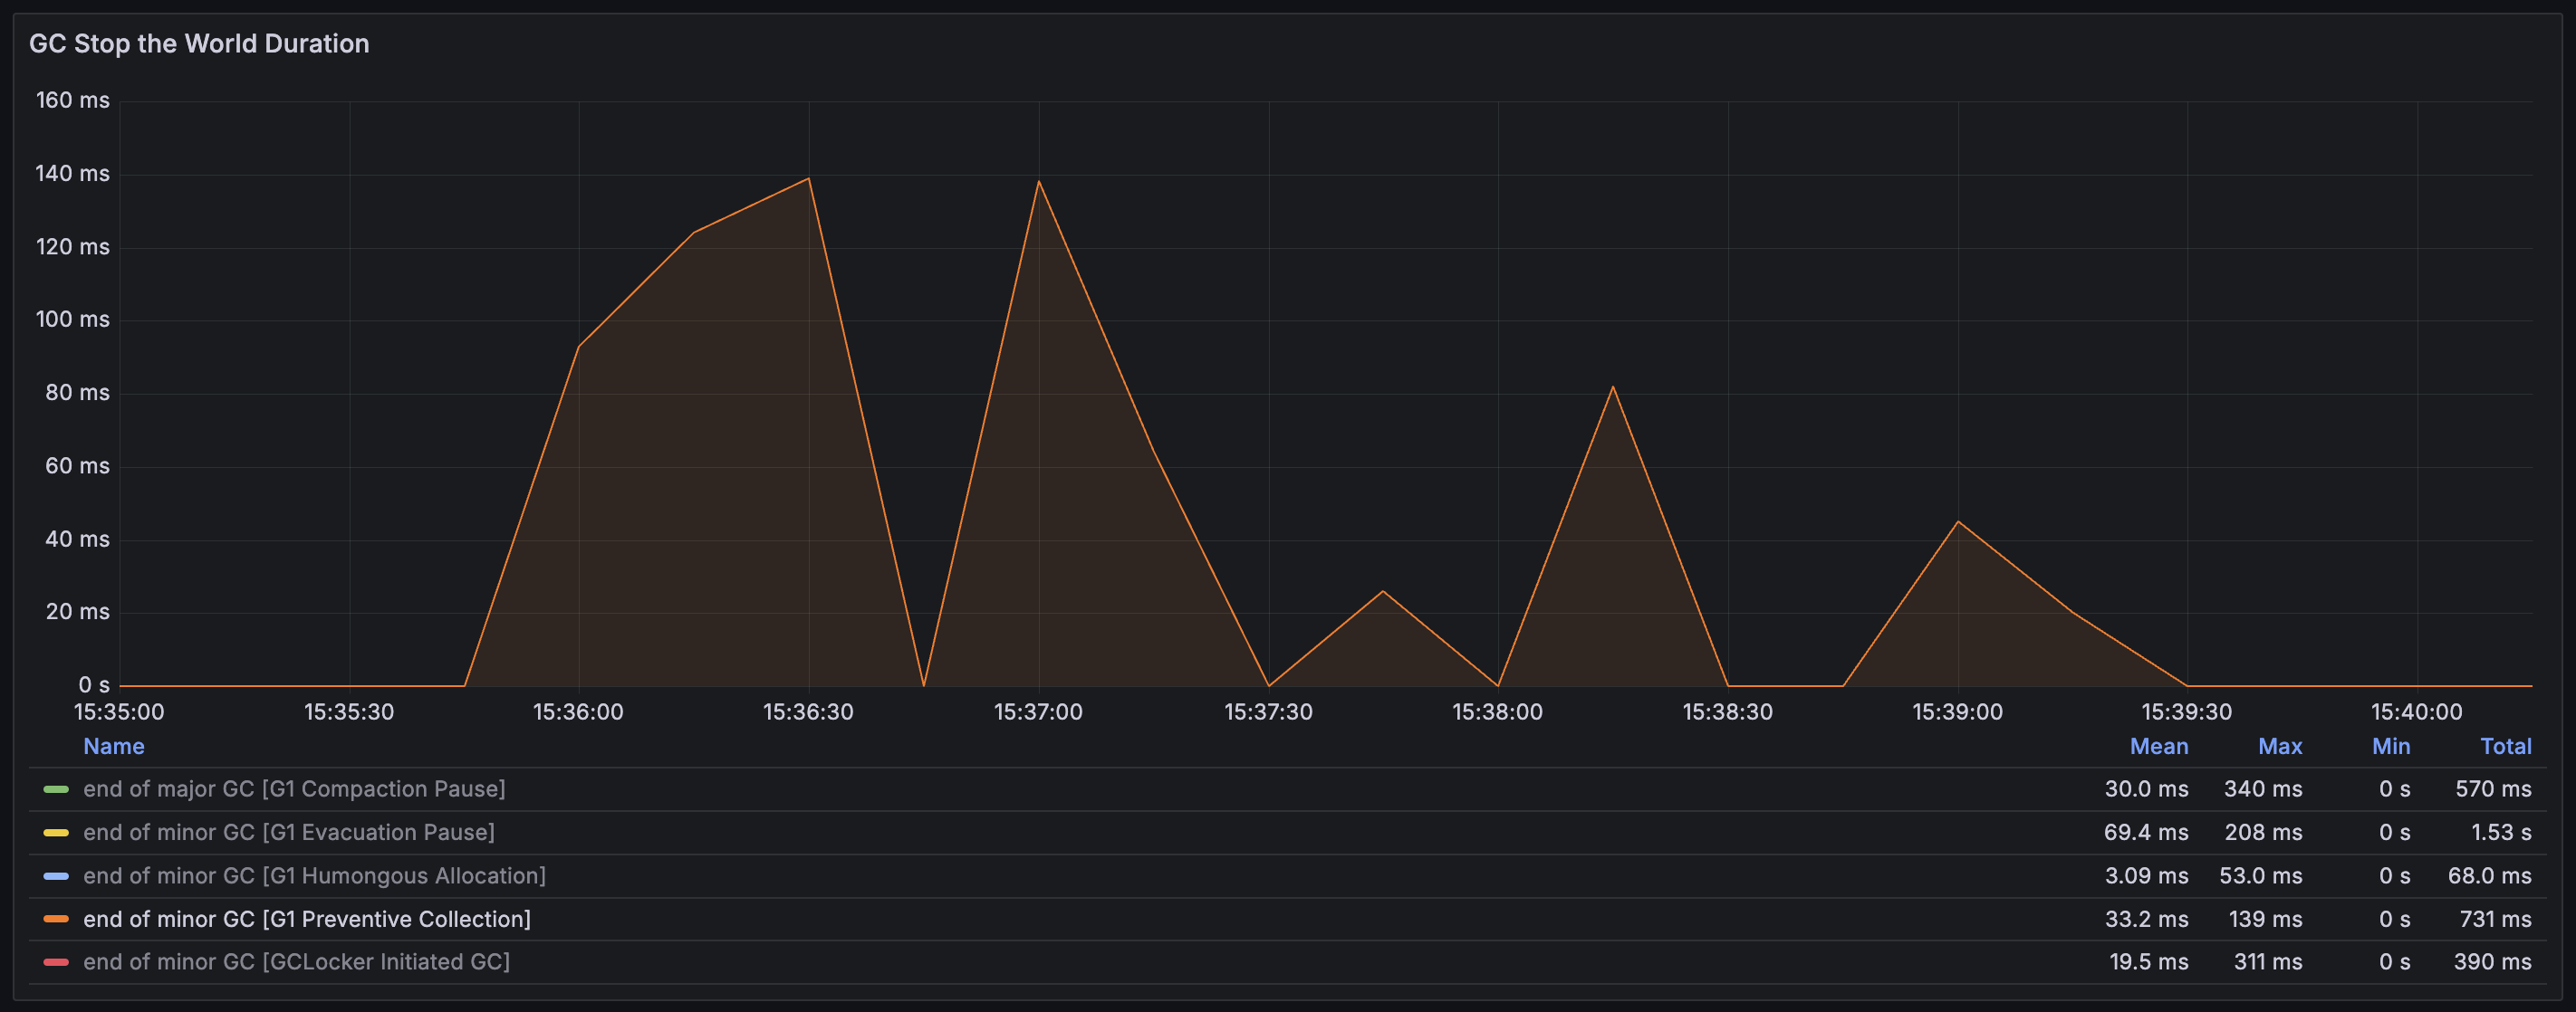Click blue swatch for G1 Humongous Allocation

(x=56, y=876)
